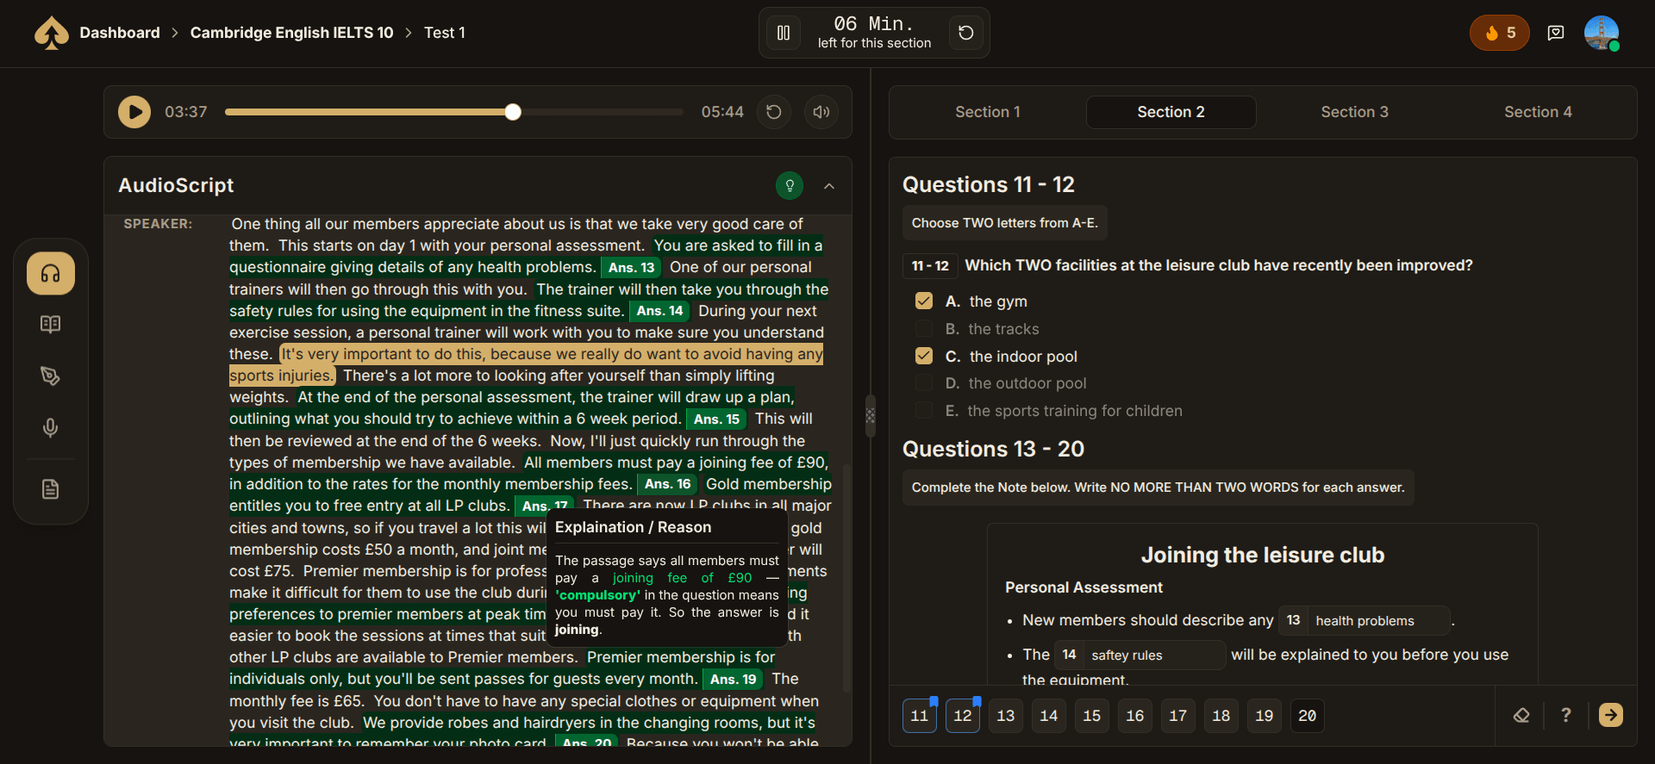Image resolution: width=1655 pixels, height=764 pixels.
Task: Restart the audio playback
Action: [x=774, y=112]
